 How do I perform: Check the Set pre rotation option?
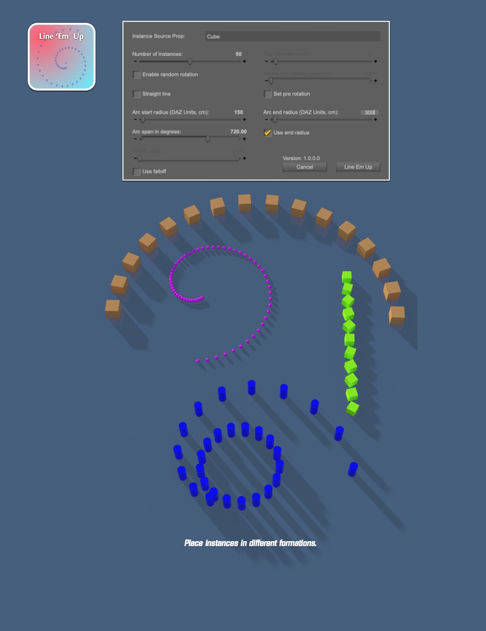268,94
